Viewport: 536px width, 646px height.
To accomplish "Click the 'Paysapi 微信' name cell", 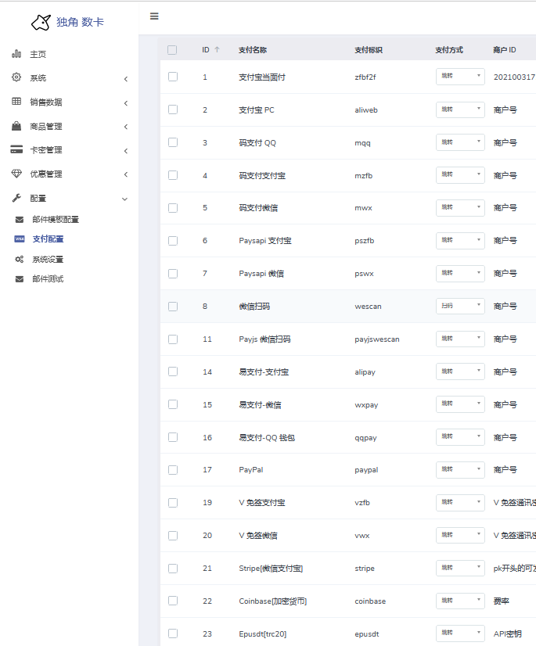I will click(261, 274).
